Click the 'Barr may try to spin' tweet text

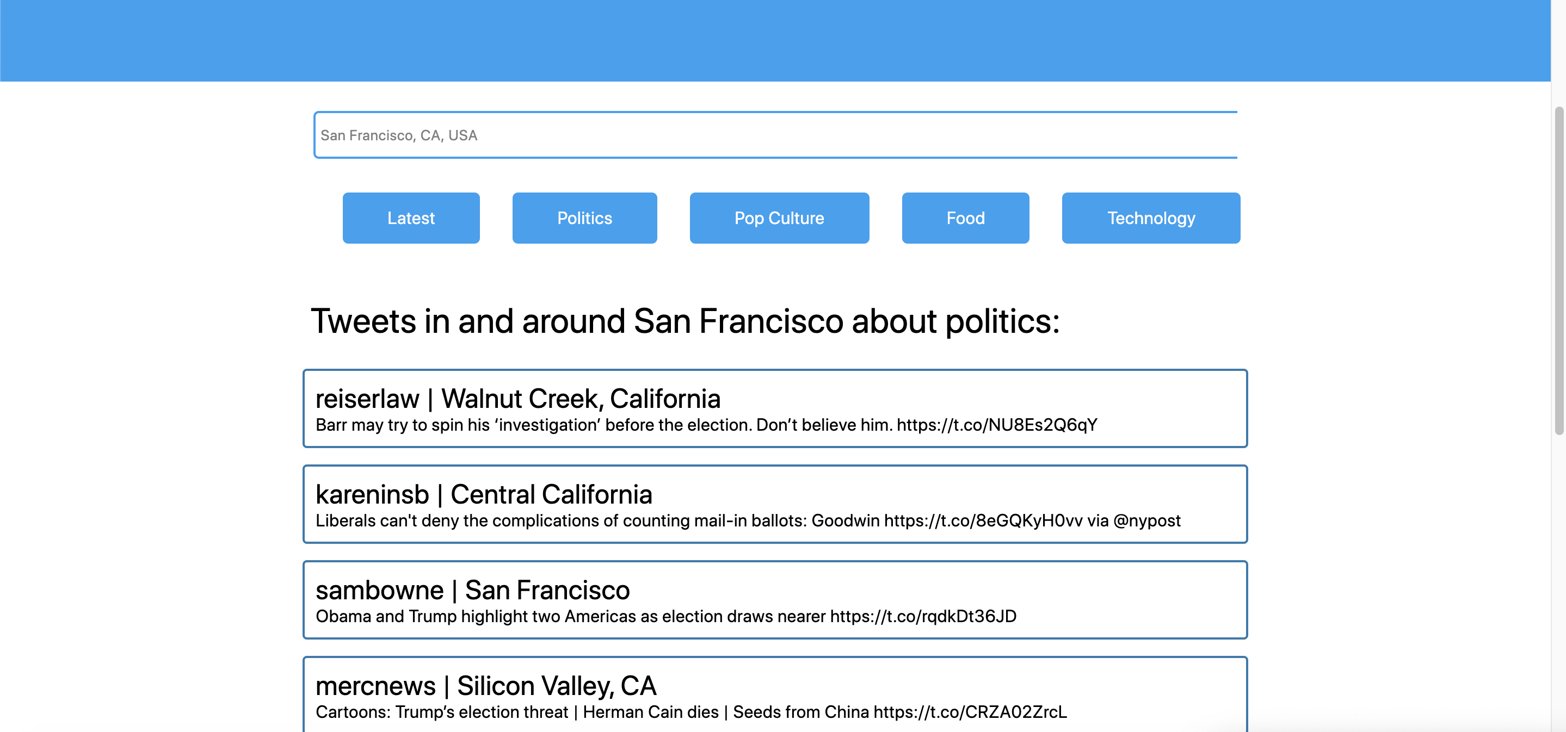[x=603, y=425]
